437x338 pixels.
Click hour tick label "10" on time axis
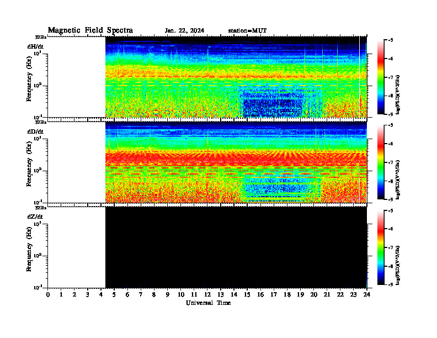180,295
